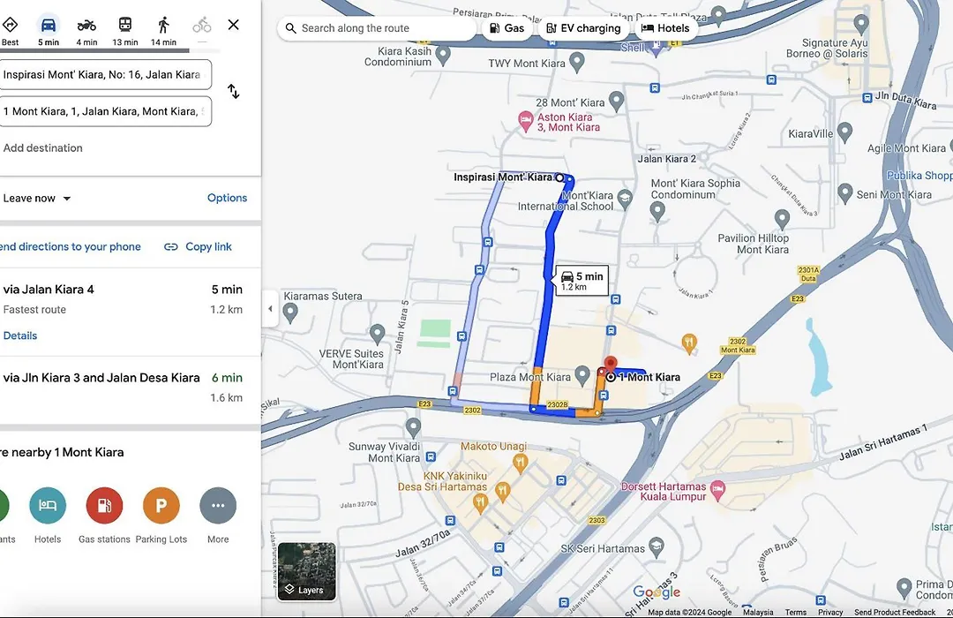Click the Kiara Kasih Condominium pin
Screen dimensions: 953x618
point(443,55)
